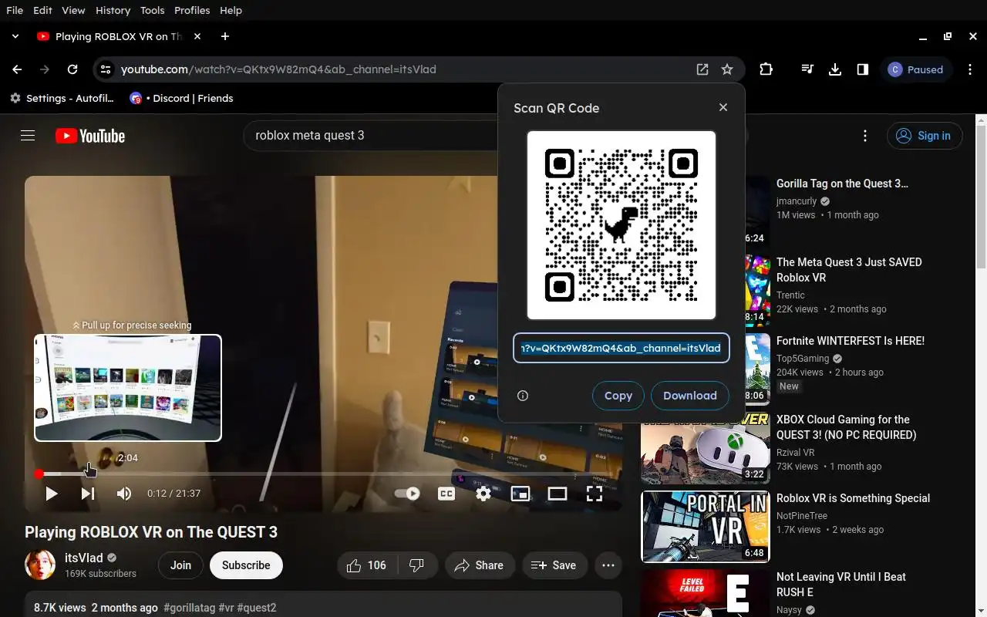Switch to miniplayer mode
Image resolution: width=987 pixels, height=617 pixels.
520,494
